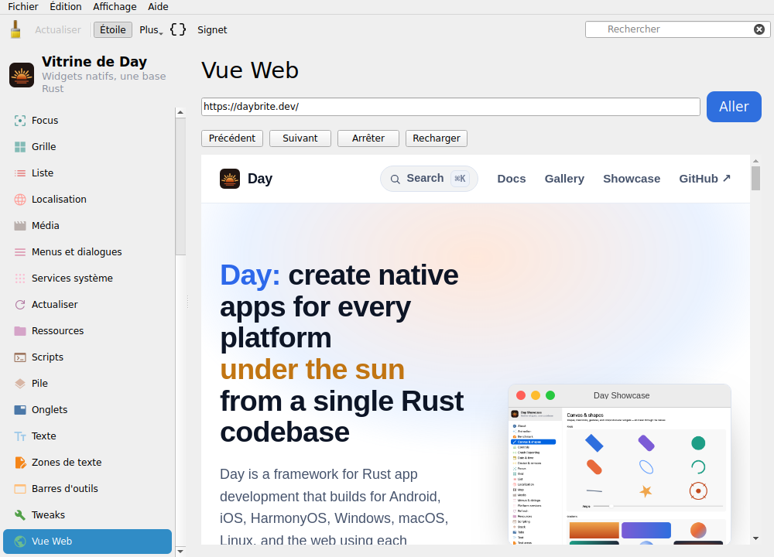Image resolution: width=774 pixels, height=557 pixels.
Task: Select the Zones de texte sidebar entry
Action: pyautogui.click(x=87, y=463)
